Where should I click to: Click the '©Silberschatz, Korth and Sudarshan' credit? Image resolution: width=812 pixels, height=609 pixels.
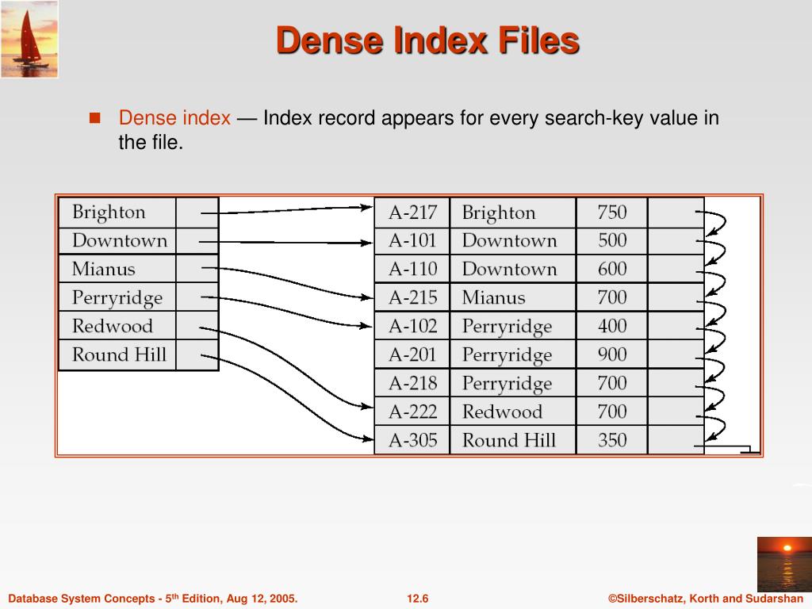click(705, 599)
